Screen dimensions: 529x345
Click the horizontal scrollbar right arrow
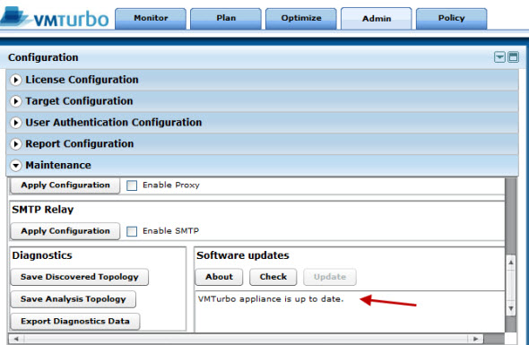tap(476, 339)
